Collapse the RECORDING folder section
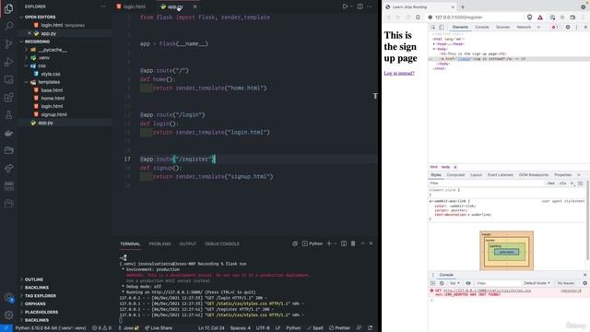 coord(34,41)
